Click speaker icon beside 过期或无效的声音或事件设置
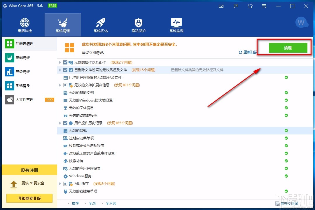The height and width of the screenshot is (210, 315). [x=66, y=153]
